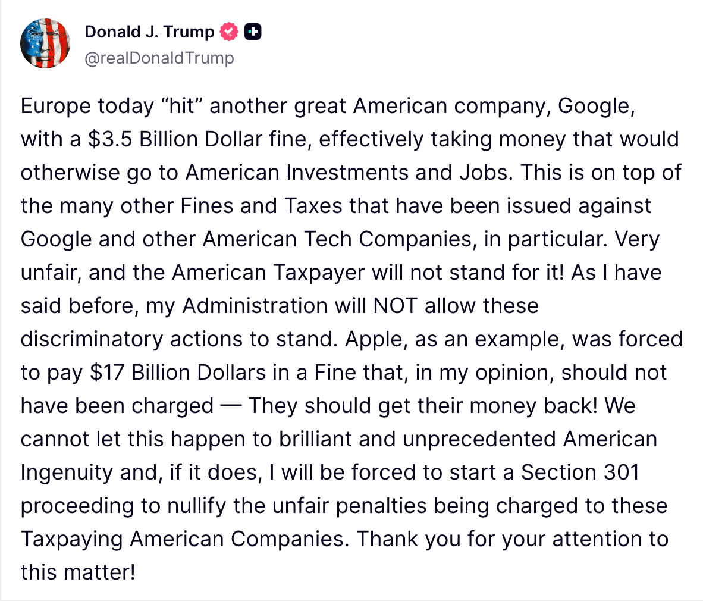Click the capitalized word NOT

tap(395, 306)
